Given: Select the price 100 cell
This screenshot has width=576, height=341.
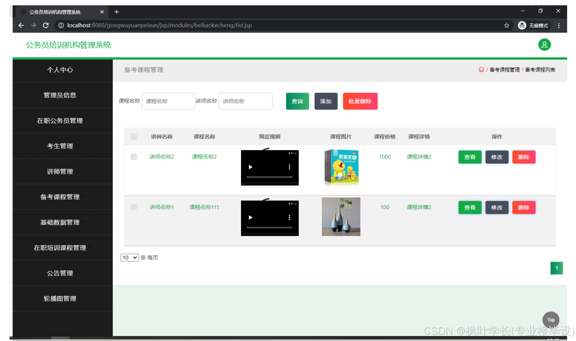Looking at the screenshot, I should [x=385, y=207].
